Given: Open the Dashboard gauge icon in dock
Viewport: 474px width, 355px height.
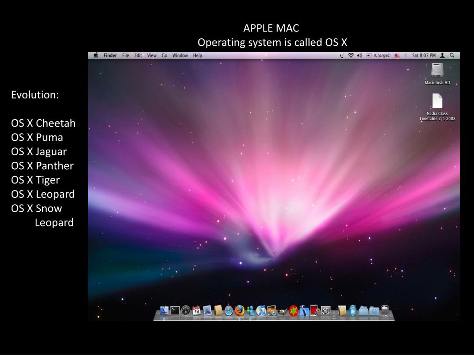Looking at the screenshot, I should [186, 310].
